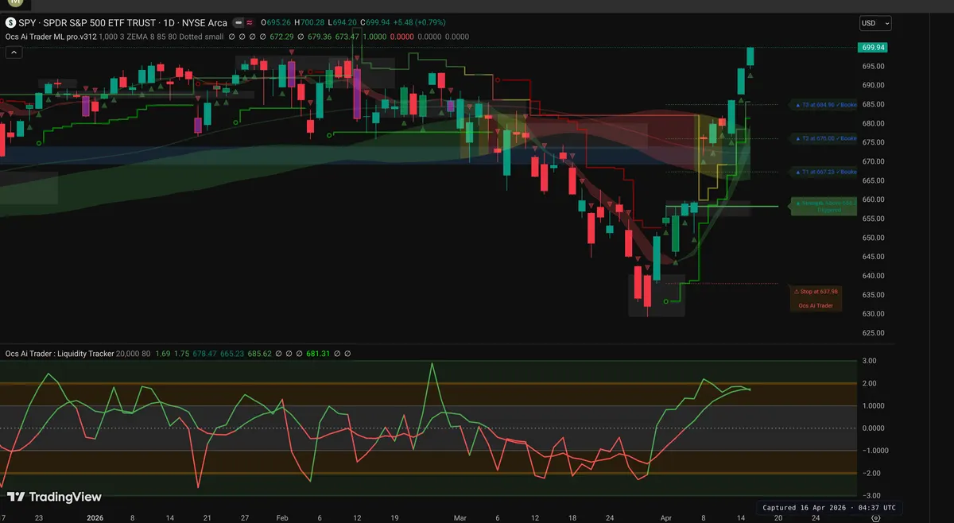Viewport: 954px width, 523px height.
Task: Click the -3.00 value on the oscillator scale
Action: (871, 495)
